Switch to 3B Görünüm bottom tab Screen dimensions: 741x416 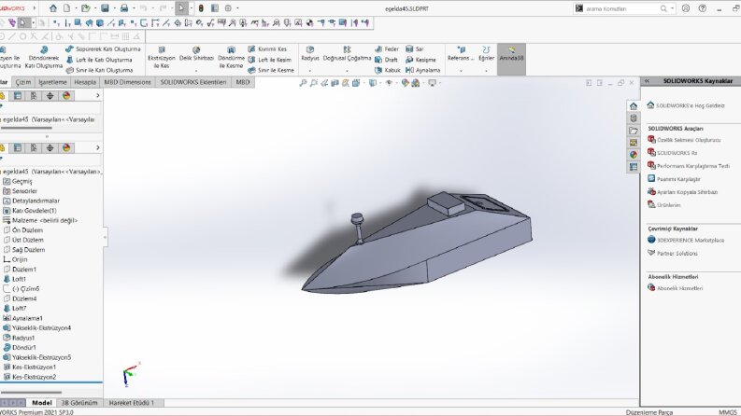(x=79, y=403)
